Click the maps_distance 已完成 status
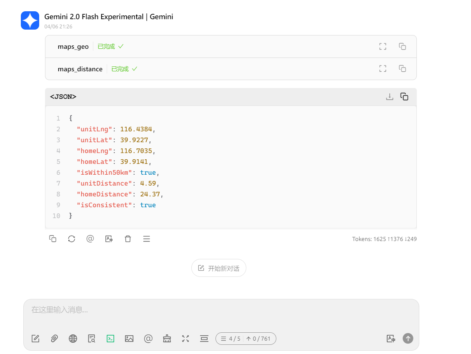471x354 pixels. [124, 69]
